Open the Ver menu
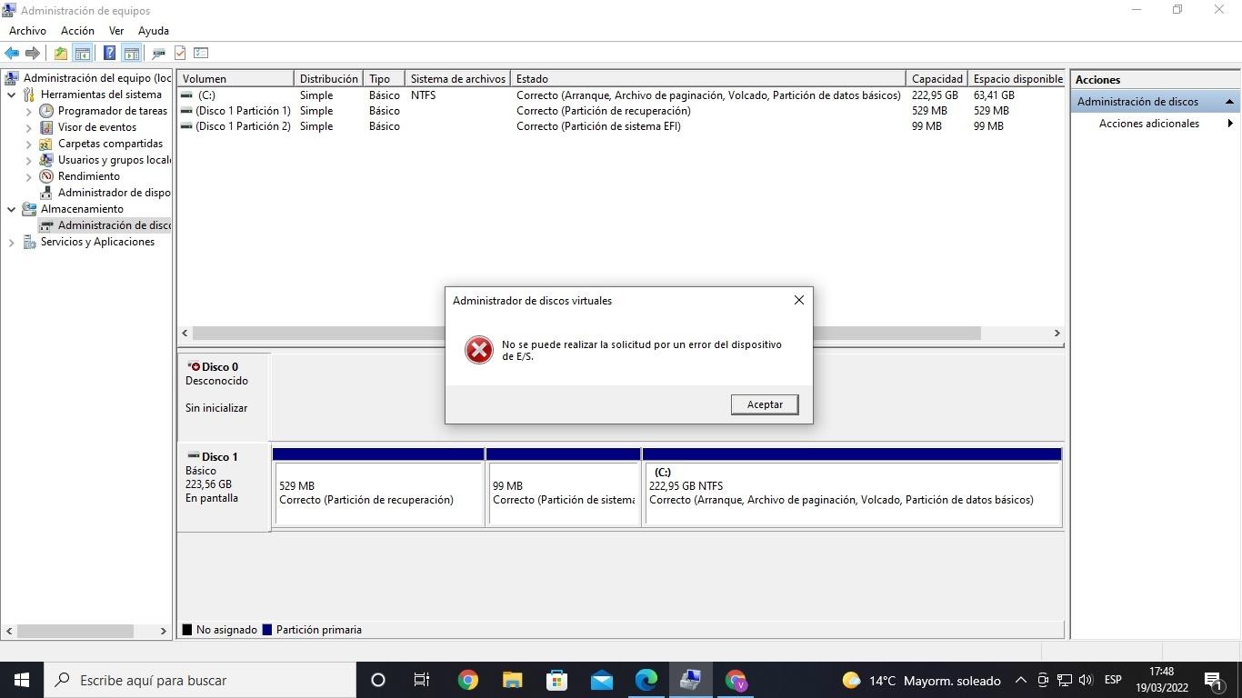The height and width of the screenshot is (698, 1242). (115, 30)
